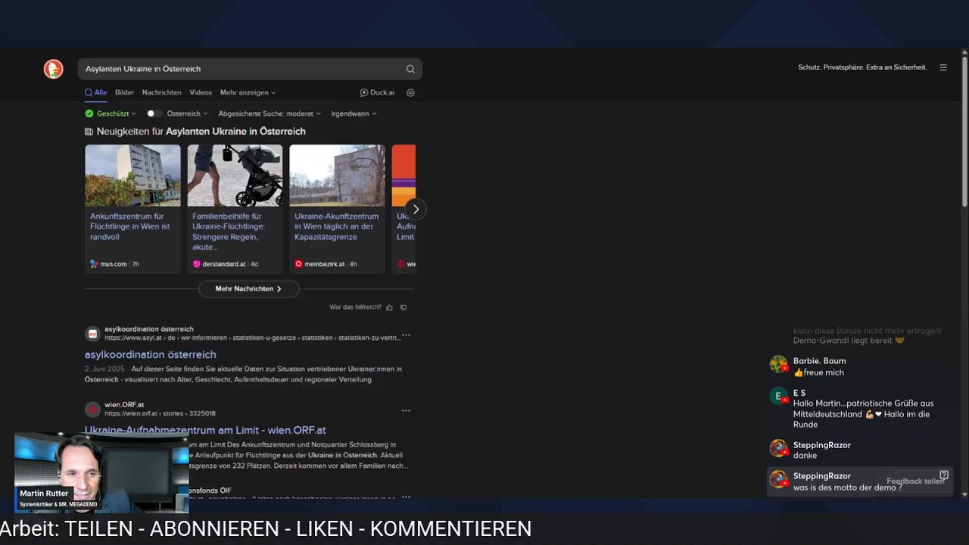Click the thumbs up feedback icon
Image resolution: width=969 pixels, height=545 pixels.
(390, 307)
